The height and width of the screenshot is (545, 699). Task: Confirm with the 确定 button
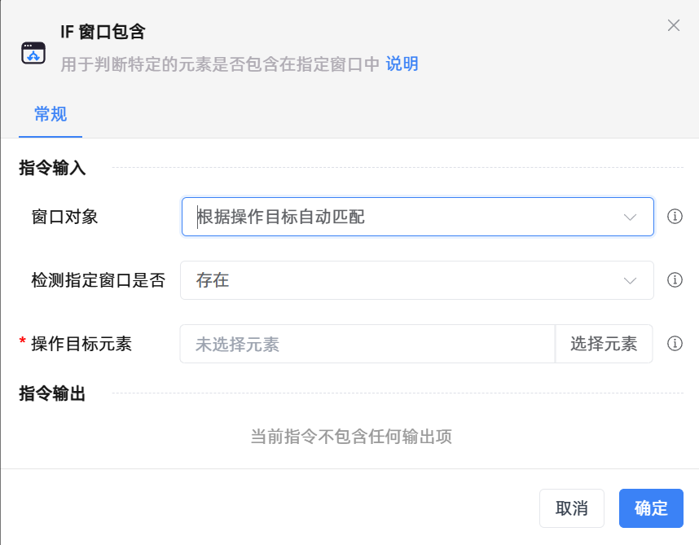(x=651, y=508)
